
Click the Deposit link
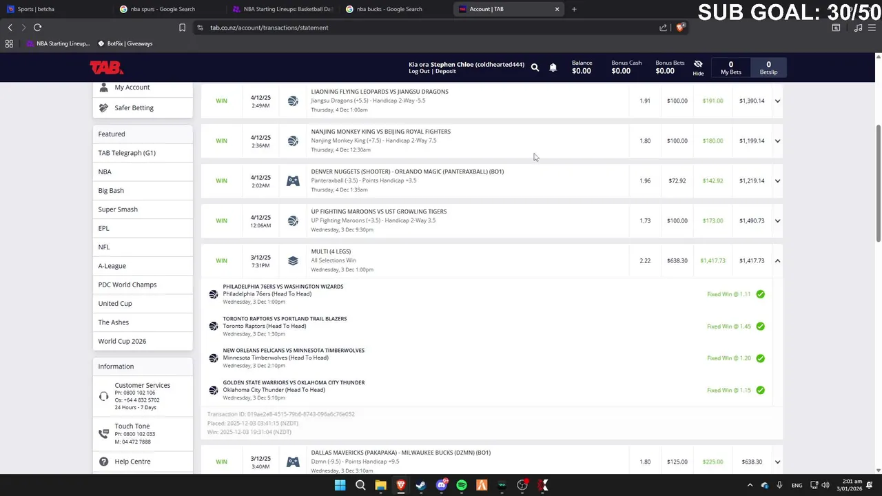(x=445, y=72)
